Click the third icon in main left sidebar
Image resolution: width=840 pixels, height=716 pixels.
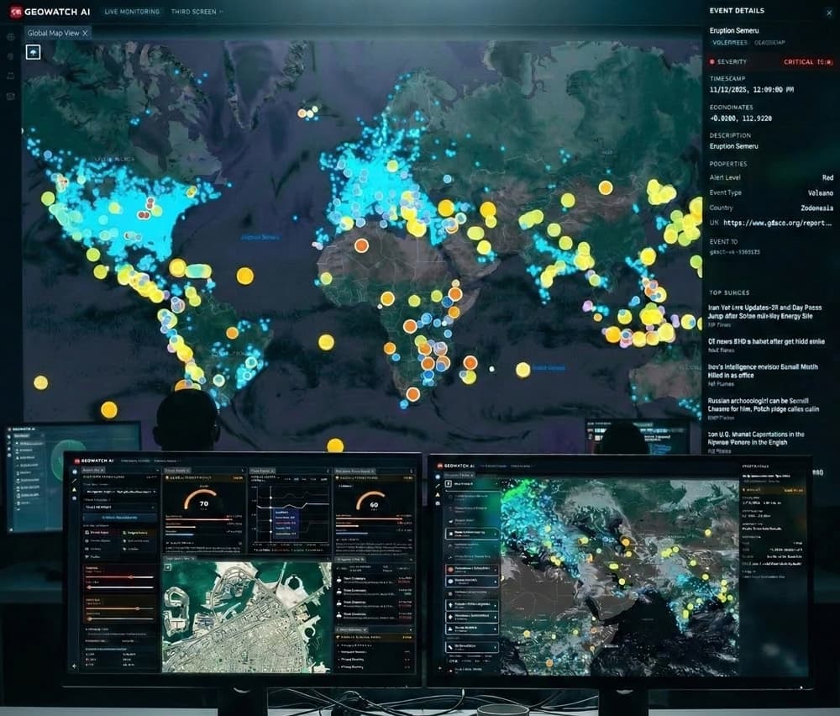coord(10,76)
